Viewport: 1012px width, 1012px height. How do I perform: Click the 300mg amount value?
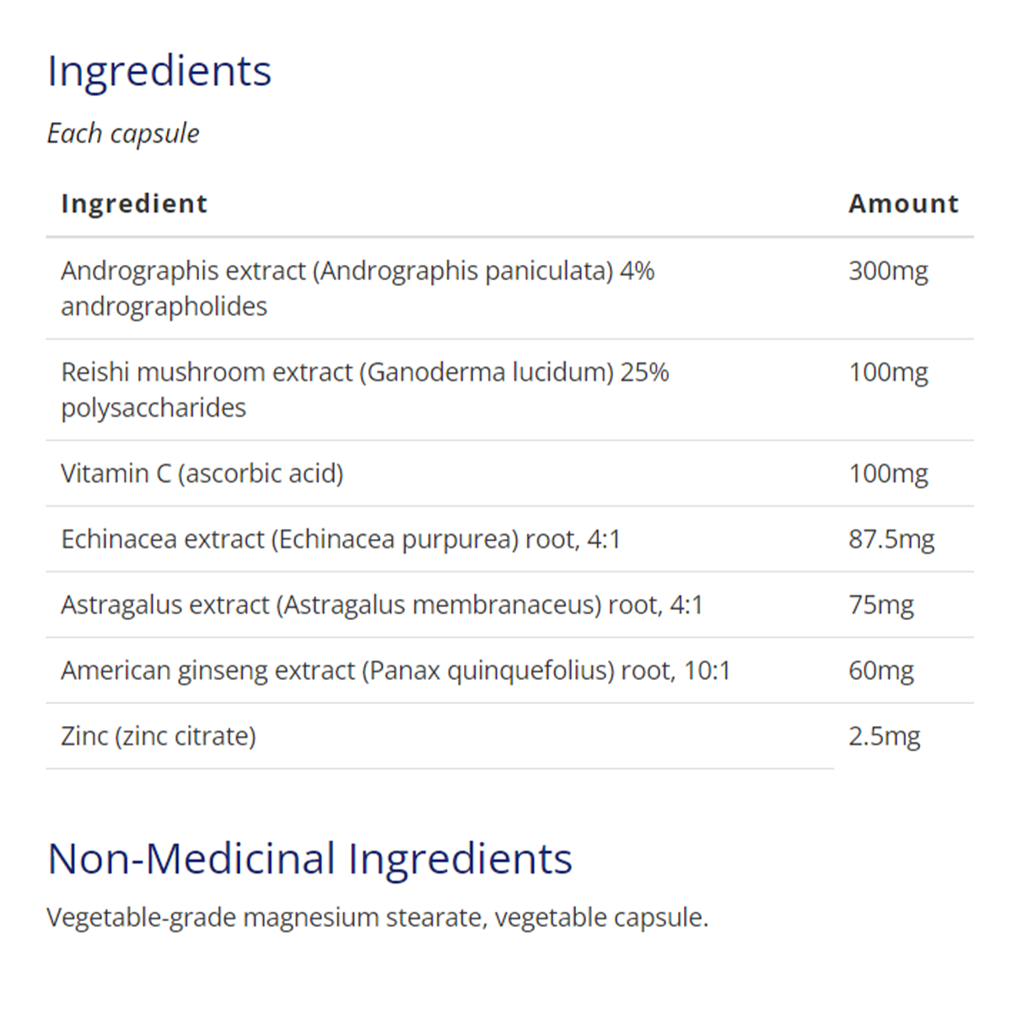coord(888,271)
